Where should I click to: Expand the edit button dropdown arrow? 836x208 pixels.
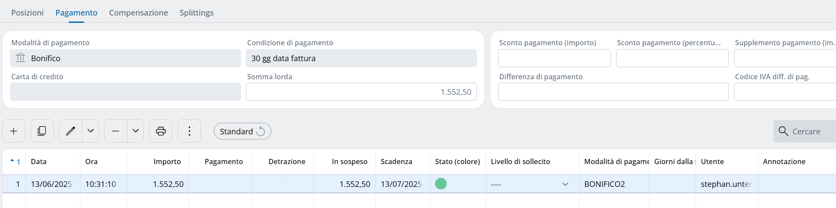tap(91, 131)
